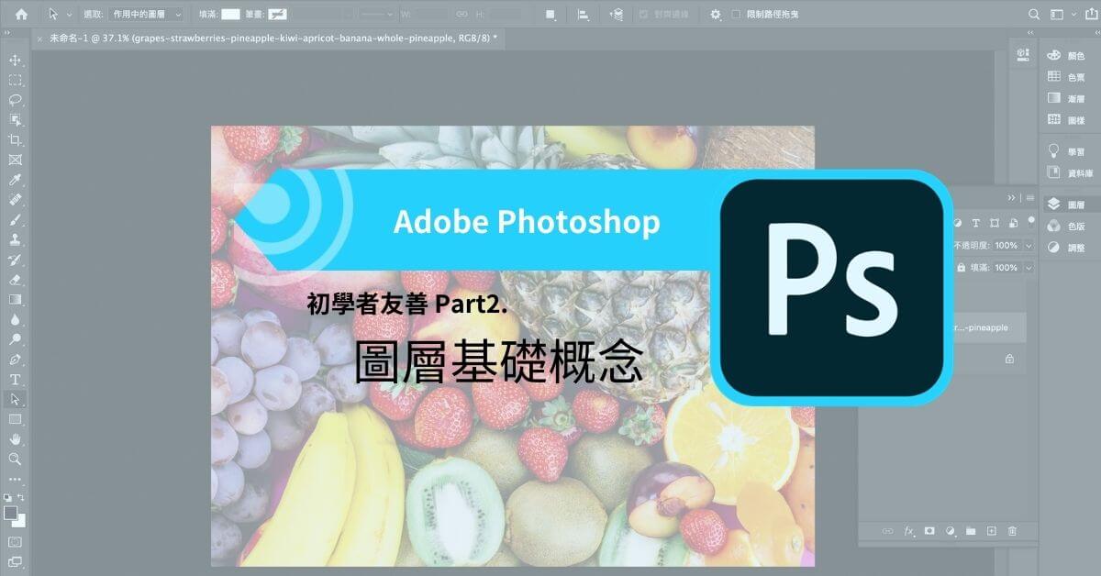
Task: Select the History Brush tool
Action: point(15,260)
